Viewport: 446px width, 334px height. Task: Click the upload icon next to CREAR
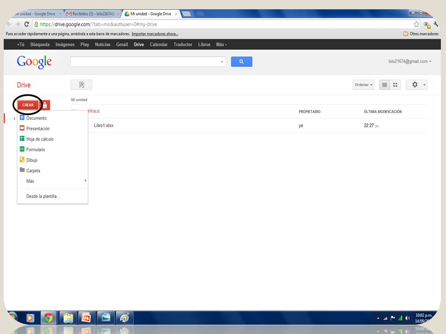[45, 105]
